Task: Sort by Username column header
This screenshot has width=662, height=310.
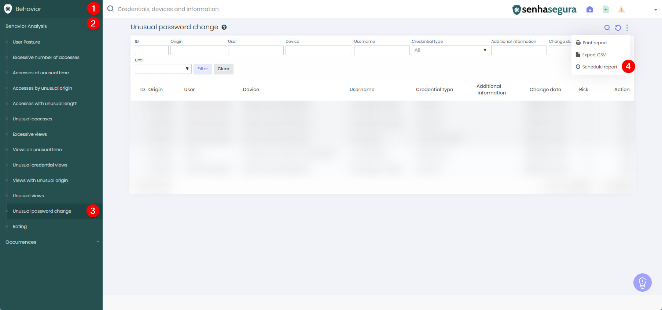Action: coord(362,89)
